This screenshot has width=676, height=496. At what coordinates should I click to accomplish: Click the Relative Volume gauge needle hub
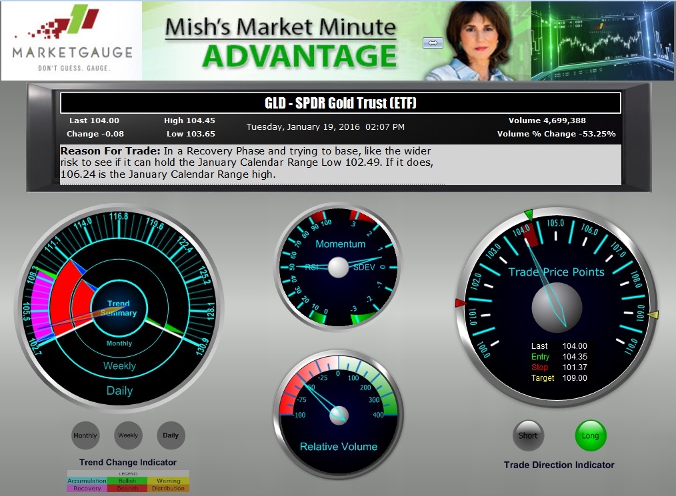[x=339, y=415]
